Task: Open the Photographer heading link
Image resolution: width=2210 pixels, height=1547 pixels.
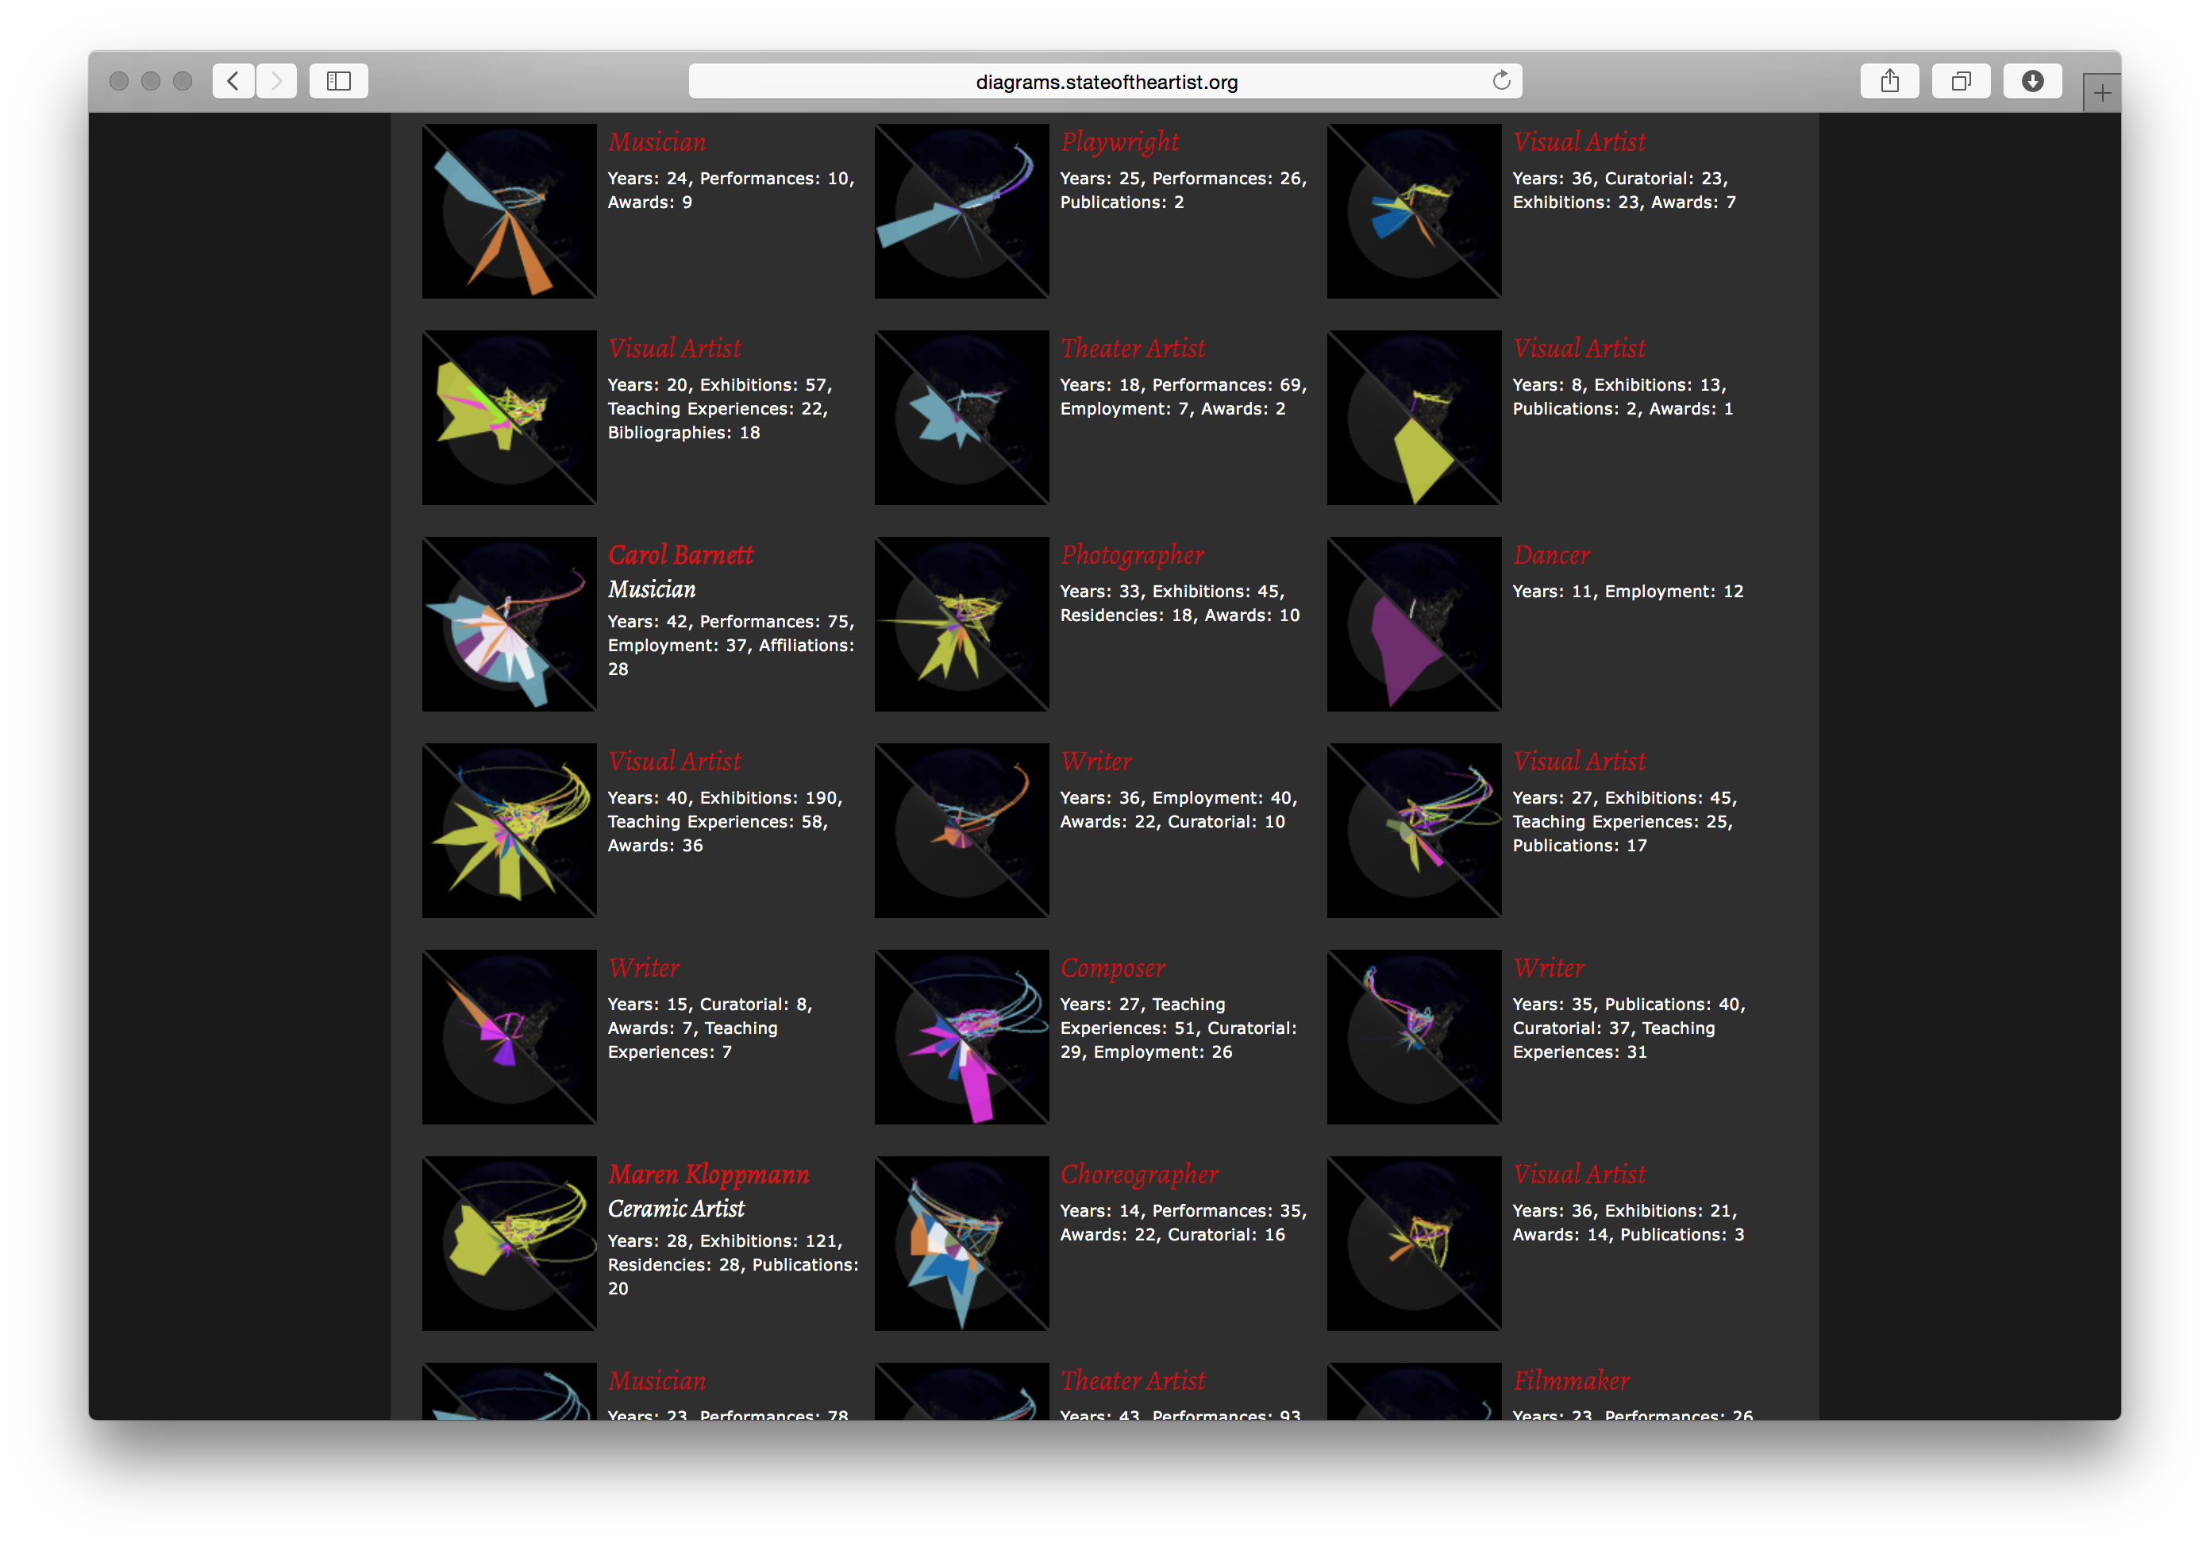Action: pyautogui.click(x=1131, y=555)
